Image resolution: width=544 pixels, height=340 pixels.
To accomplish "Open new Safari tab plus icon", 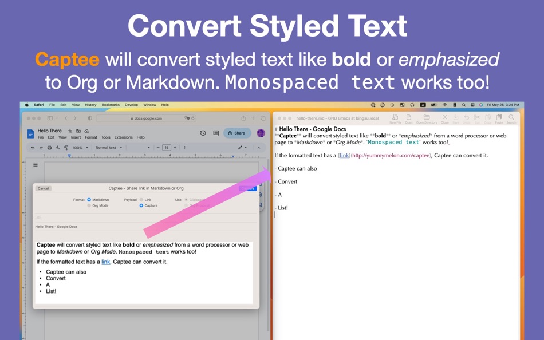I will (253, 118).
